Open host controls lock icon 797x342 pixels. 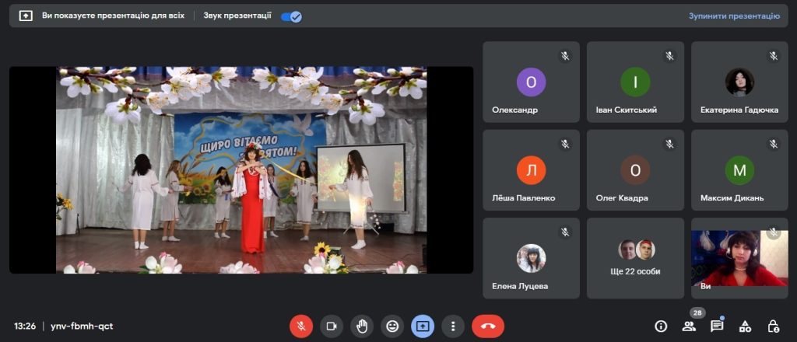point(773,326)
